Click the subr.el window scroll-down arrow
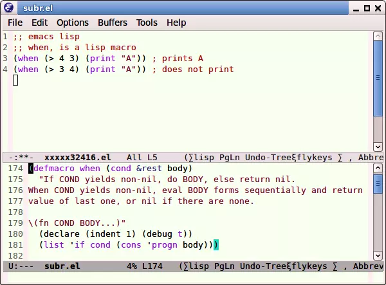The width and height of the screenshot is (386, 285). [378, 255]
